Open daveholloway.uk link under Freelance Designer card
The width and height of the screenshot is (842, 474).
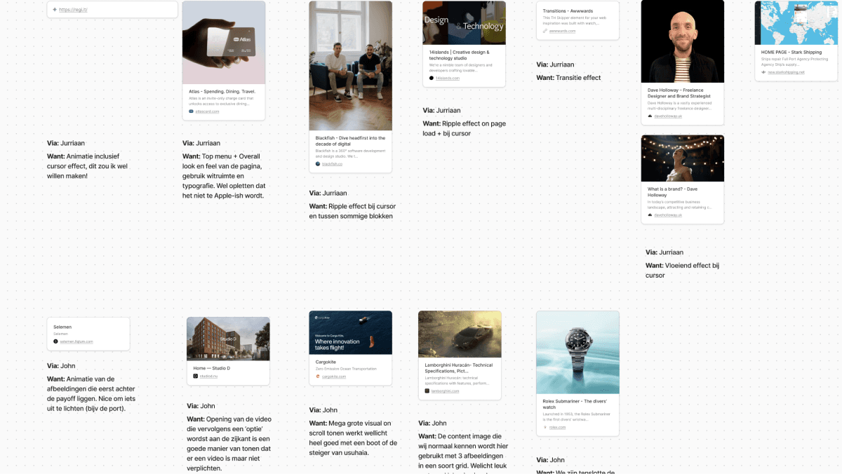tap(668, 116)
